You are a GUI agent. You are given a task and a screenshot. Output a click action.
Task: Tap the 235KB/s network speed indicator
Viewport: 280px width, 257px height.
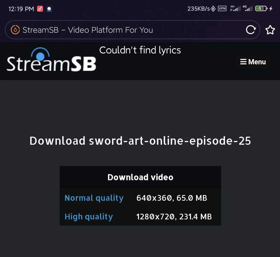tap(199, 9)
